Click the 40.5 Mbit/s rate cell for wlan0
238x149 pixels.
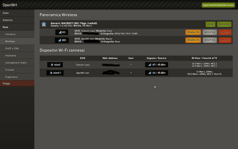point(204,65)
